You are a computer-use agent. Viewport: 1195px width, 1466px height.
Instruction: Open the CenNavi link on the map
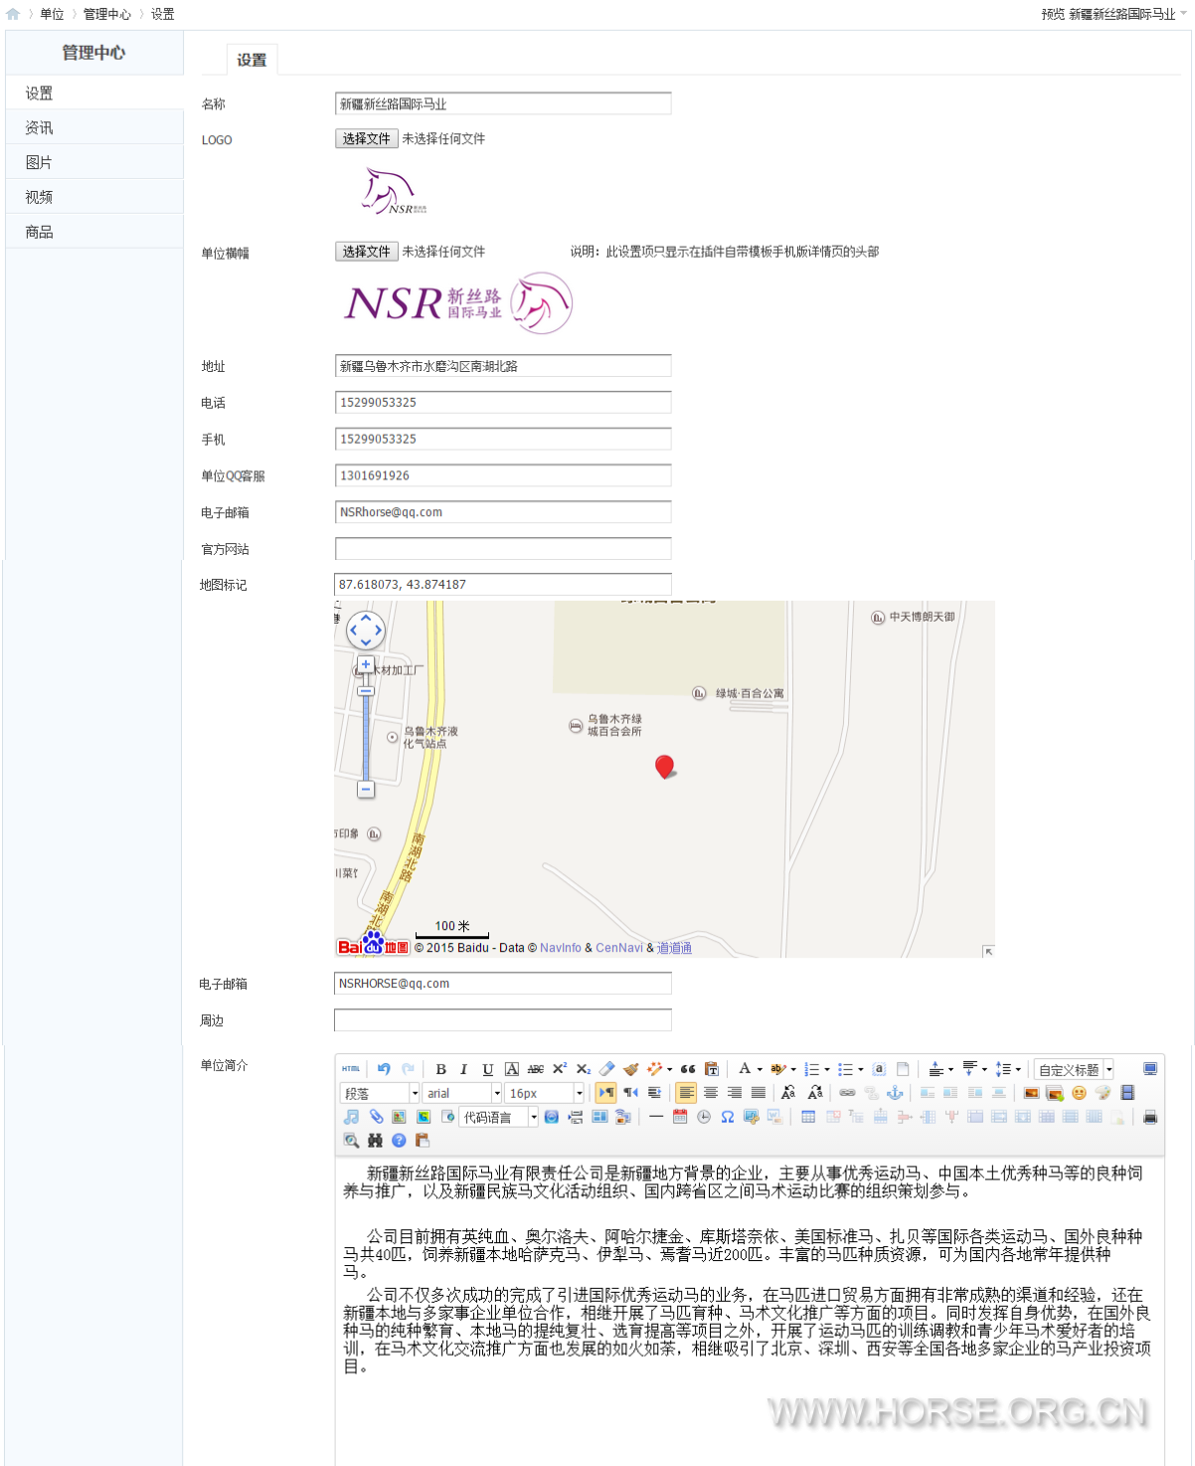[x=619, y=948]
